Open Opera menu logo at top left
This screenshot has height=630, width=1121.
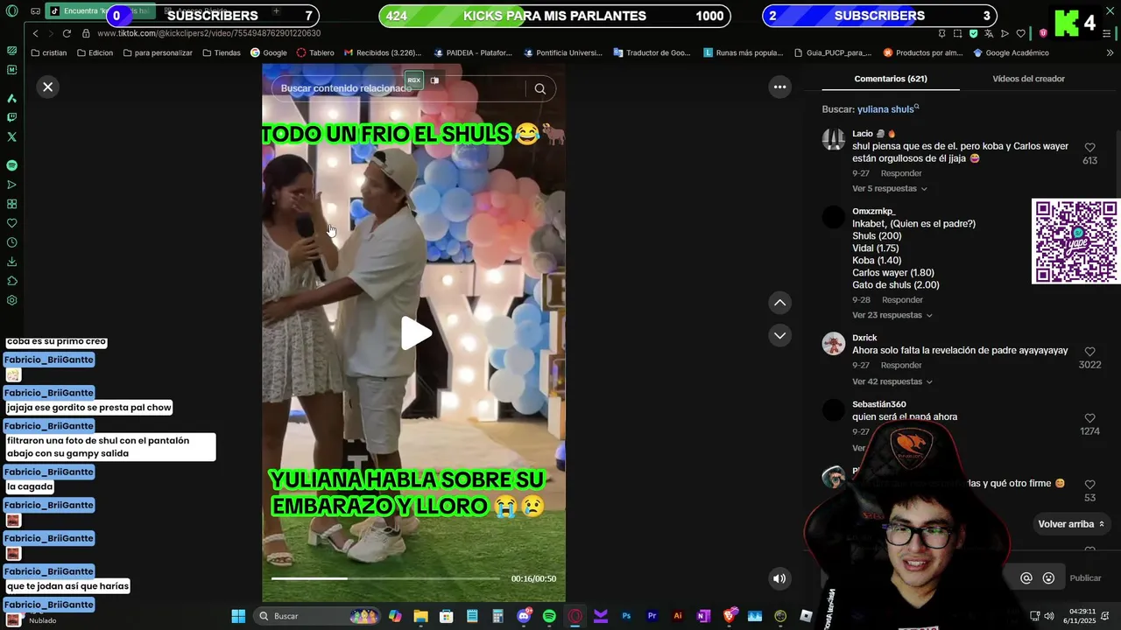(x=11, y=11)
